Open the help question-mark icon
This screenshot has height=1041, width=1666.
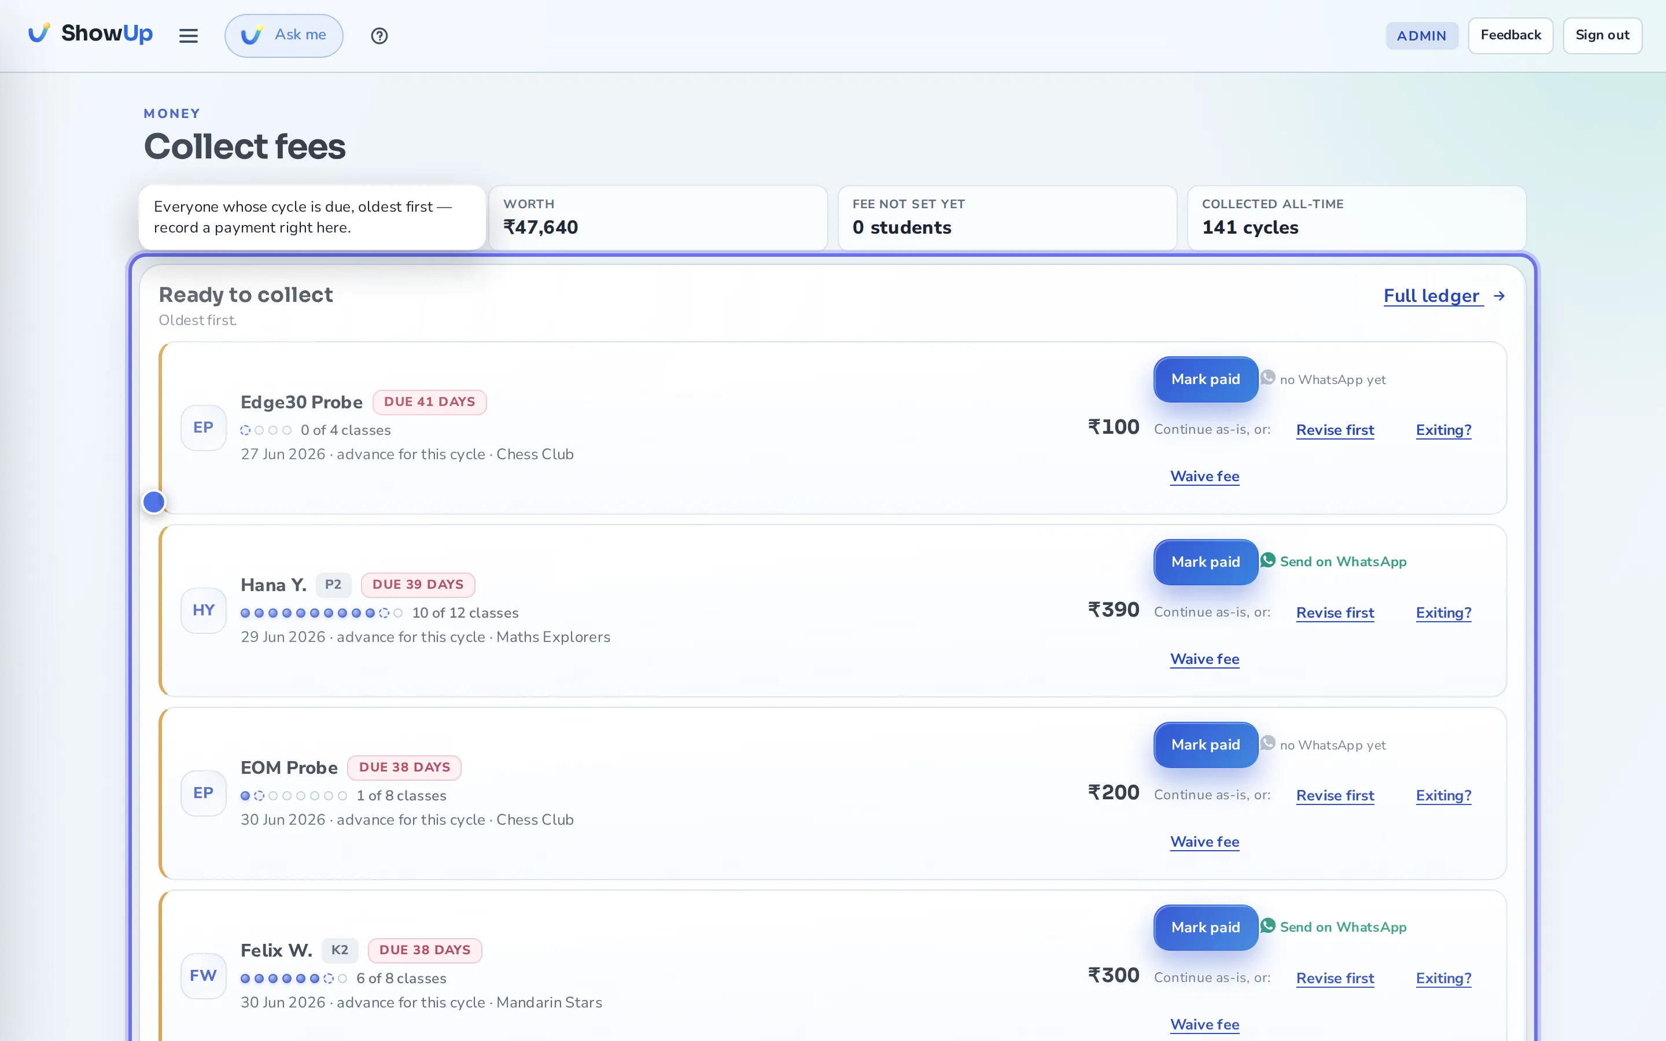click(x=379, y=35)
